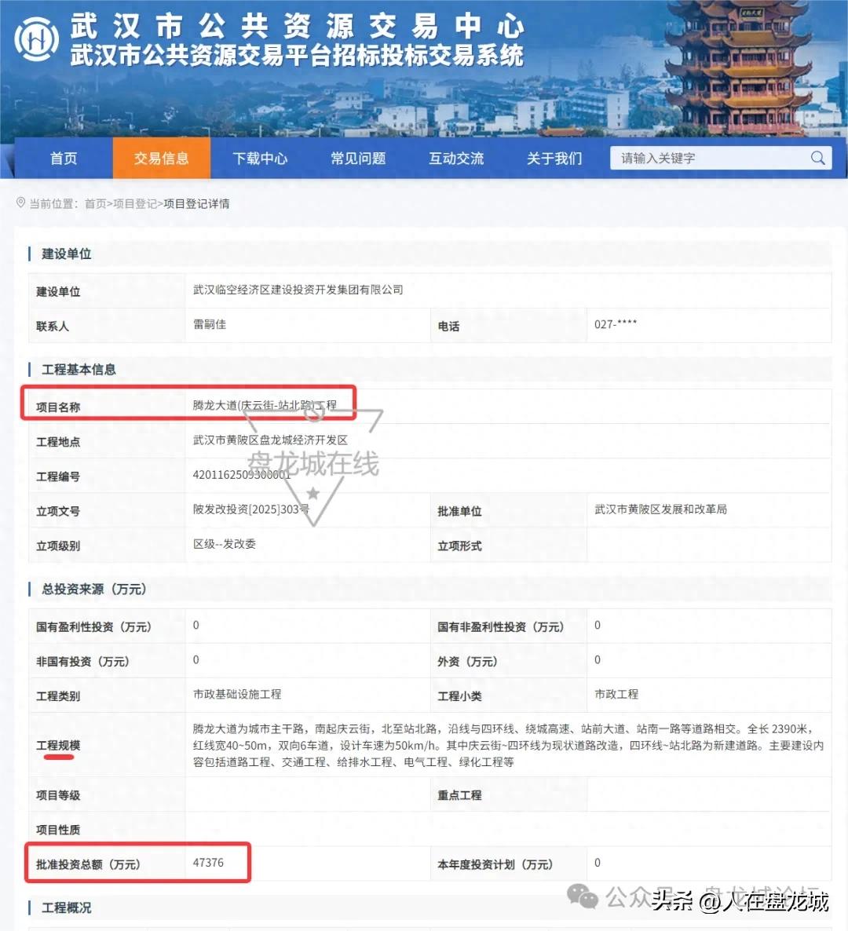Click the project number starting 4201162509
The width and height of the screenshot is (848, 931).
[242, 474]
